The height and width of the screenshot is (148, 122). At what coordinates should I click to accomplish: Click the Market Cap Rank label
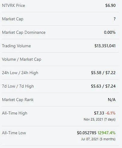click(x=18, y=100)
